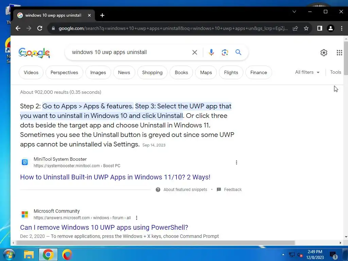Clear the search query with the X
Image resolution: width=348 pixels, height=261 pixels.
click(x=195, y=52)
